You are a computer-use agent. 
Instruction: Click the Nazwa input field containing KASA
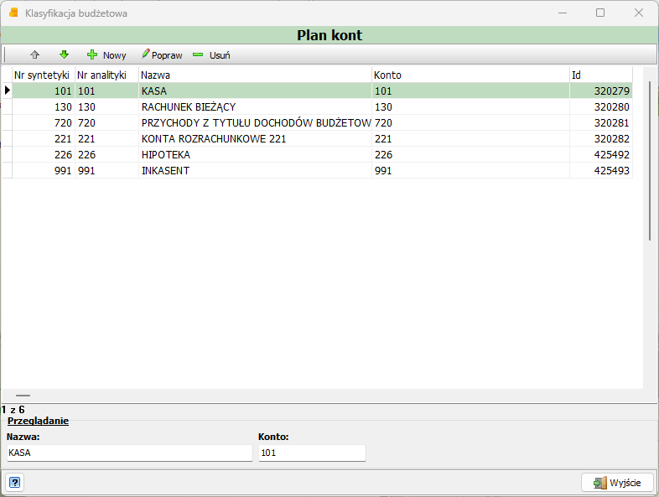tap(129, 453)
